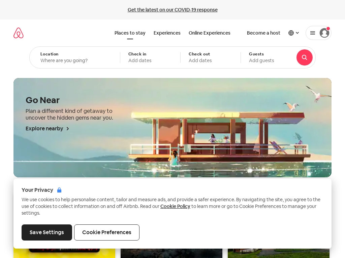
Task: Click the Go Near heading
Action: pyautogui.click(x=42, y=100)
